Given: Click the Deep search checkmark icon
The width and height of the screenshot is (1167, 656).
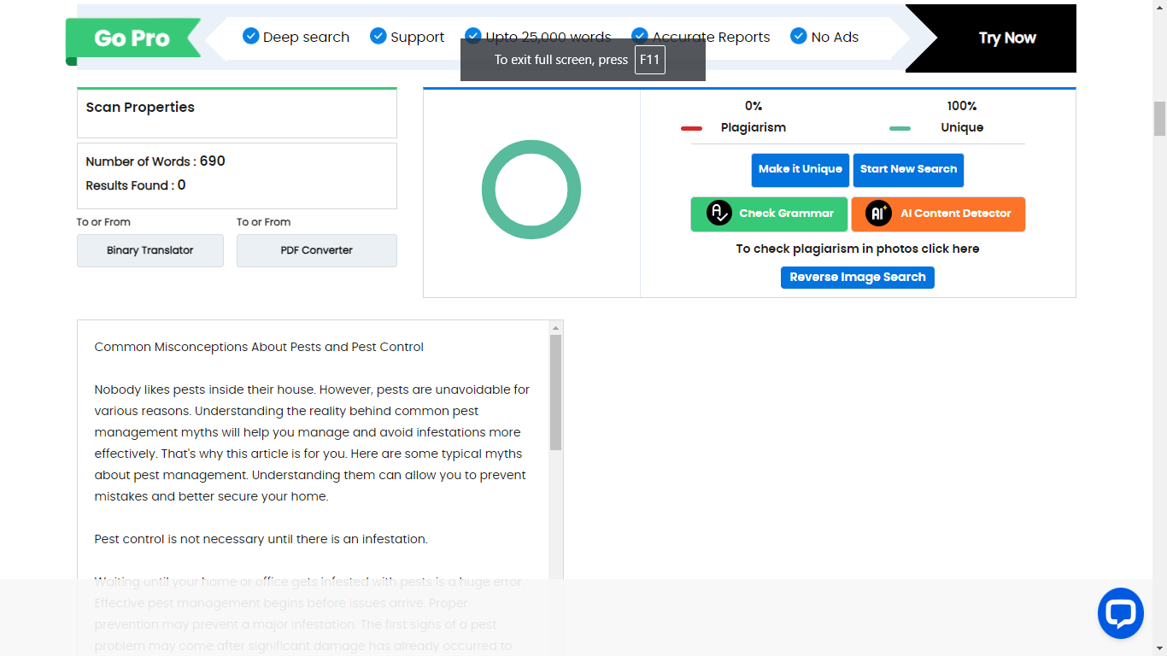Looking at the screenshot, I should 251,36.
